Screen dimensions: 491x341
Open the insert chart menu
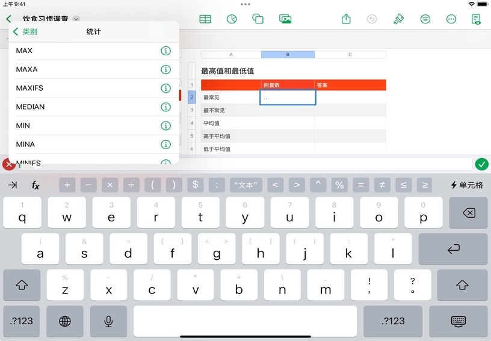(232, 19)
